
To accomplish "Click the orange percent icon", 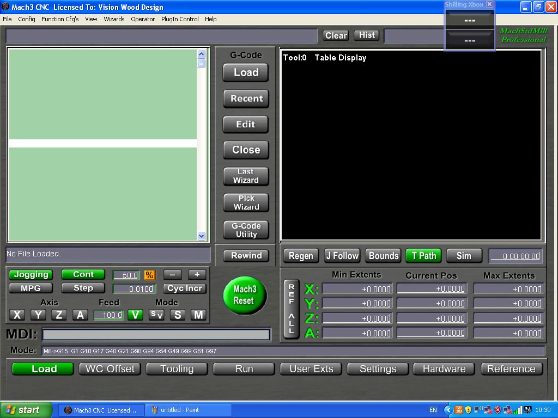I will coord(149,275).
